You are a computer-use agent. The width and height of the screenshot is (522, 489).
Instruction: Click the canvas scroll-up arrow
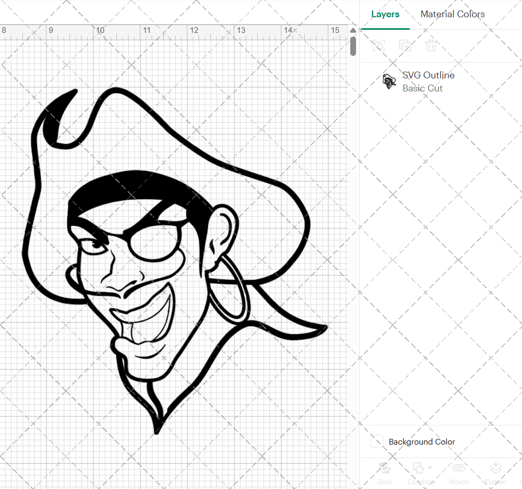tap(353, 30)
